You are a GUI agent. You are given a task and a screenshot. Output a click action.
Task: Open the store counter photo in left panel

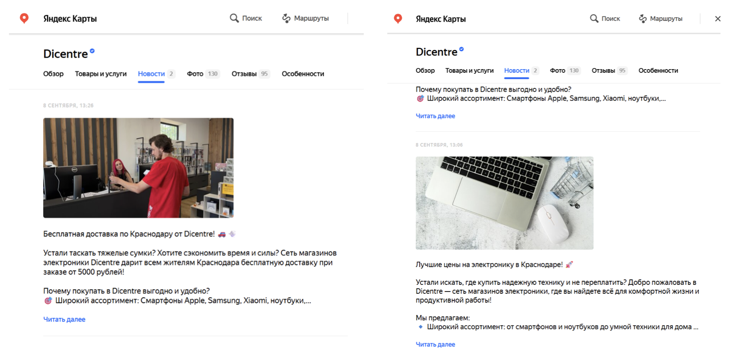(x=138, y=168)
